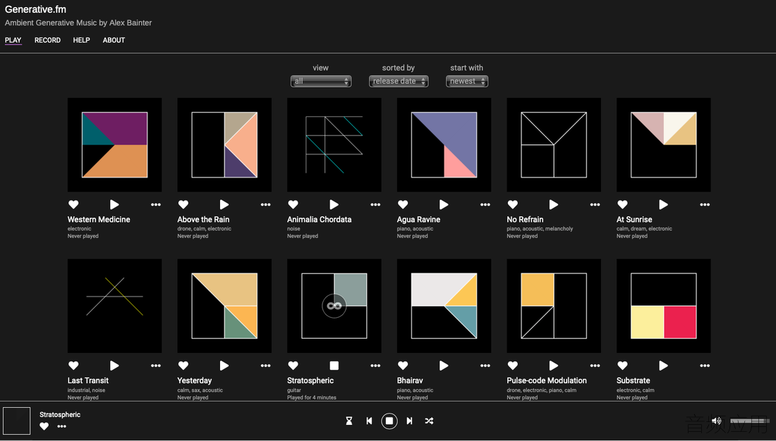The image size is (776, 441).
Task: Start playing No Refrain
Action: point(554,205)
